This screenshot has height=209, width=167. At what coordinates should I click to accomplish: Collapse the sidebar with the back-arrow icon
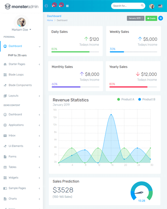pos(46,6)
